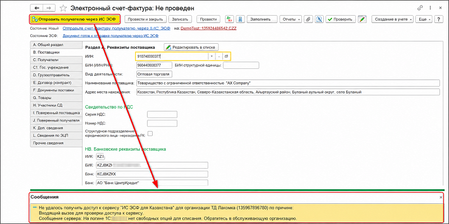Viewport: 449px width, 224px height.
Task: Click the Проверить button
Action: click(x=341, y=19)
